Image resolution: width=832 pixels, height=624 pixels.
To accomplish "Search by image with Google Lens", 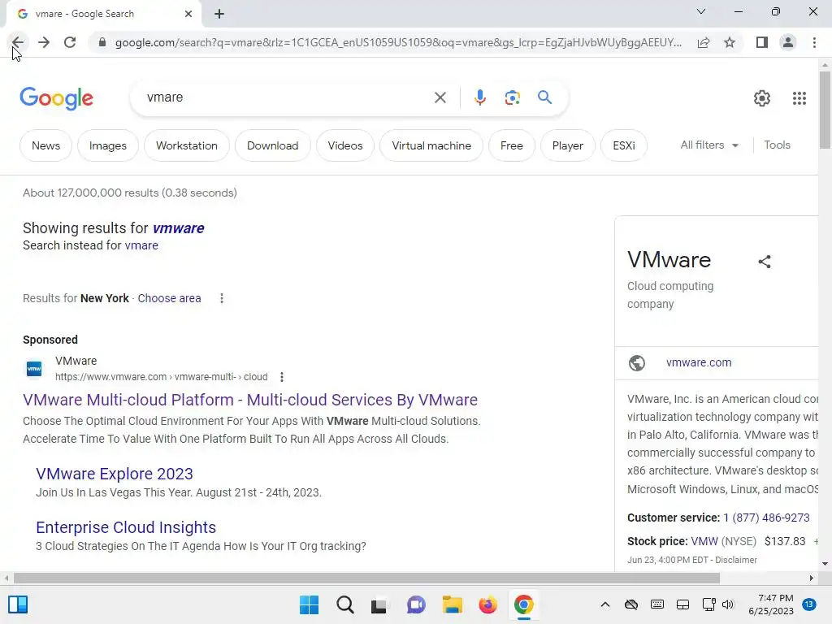I will [512, 97].
